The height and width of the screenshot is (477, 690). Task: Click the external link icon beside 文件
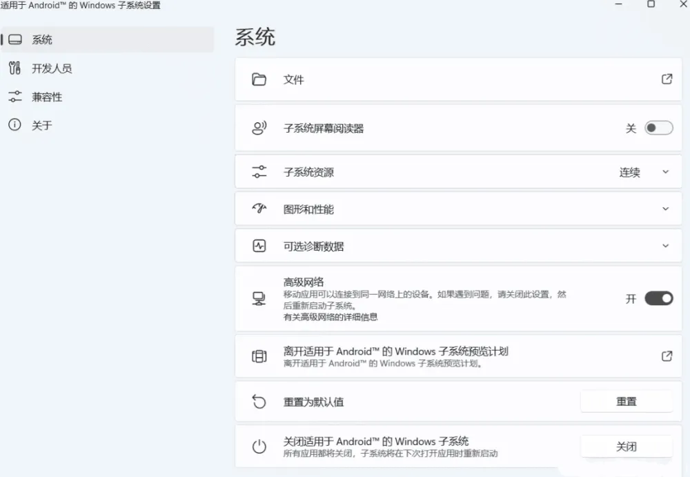tap(667, 79)
